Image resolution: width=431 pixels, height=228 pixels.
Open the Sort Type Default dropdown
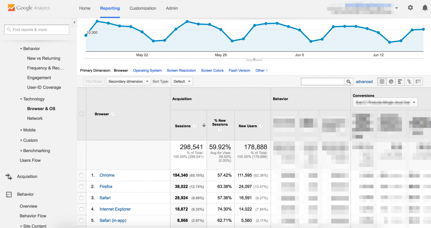182,81
